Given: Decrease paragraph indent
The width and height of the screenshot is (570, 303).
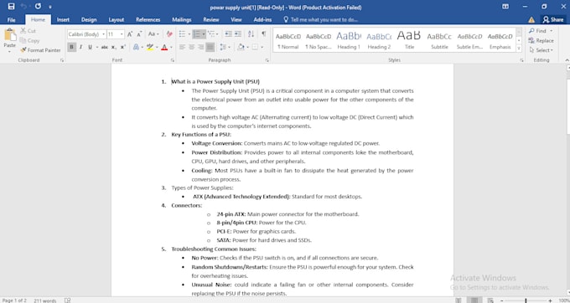Looking at the screenshot, I should 228,34.
